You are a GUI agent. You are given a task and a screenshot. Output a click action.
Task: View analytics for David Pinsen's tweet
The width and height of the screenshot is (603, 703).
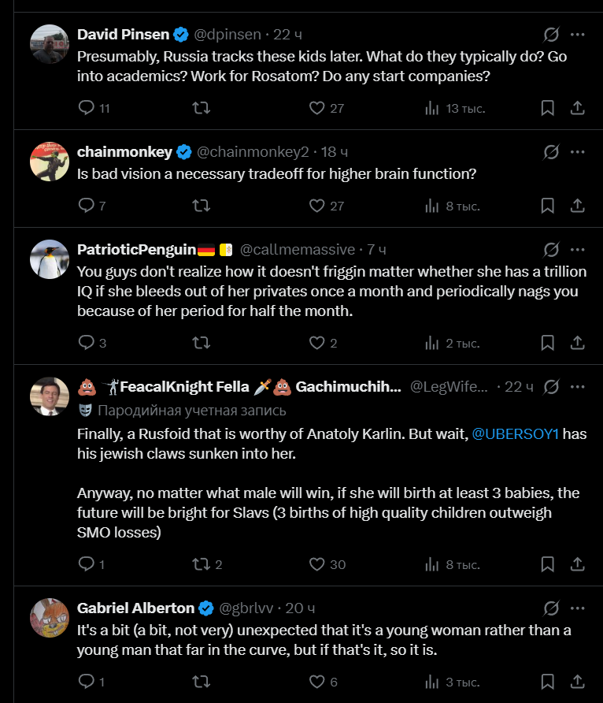[455, 108]
